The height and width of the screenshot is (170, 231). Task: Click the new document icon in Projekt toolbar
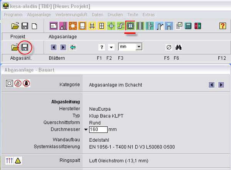click(34, 26)
